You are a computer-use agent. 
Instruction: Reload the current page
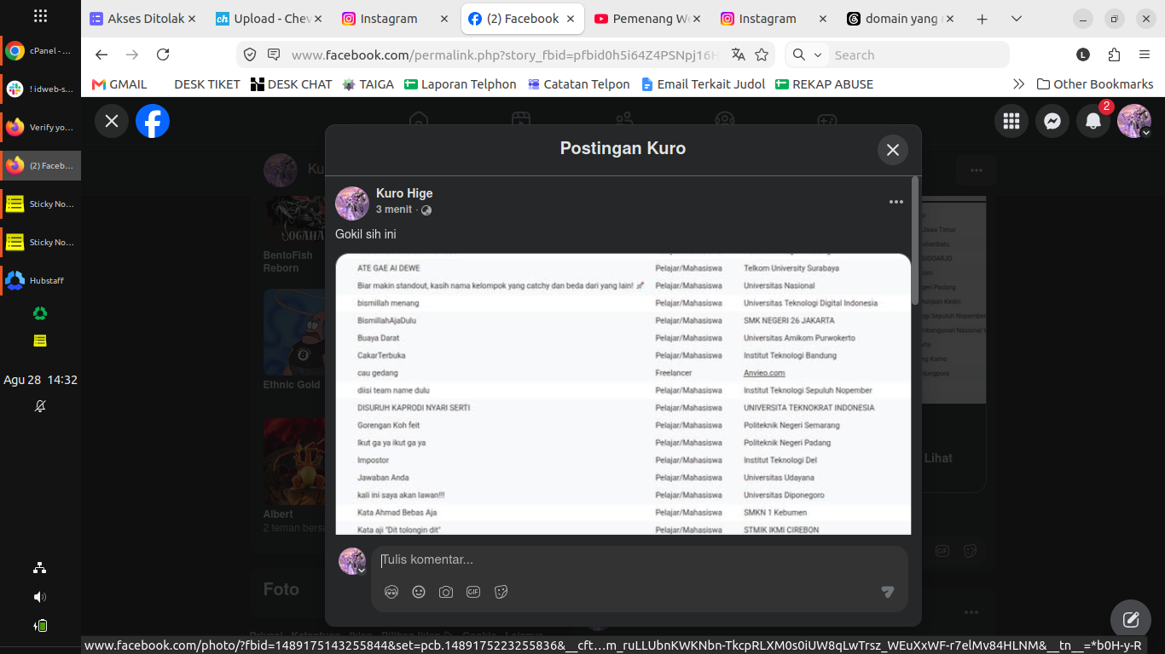click(163, 54)
